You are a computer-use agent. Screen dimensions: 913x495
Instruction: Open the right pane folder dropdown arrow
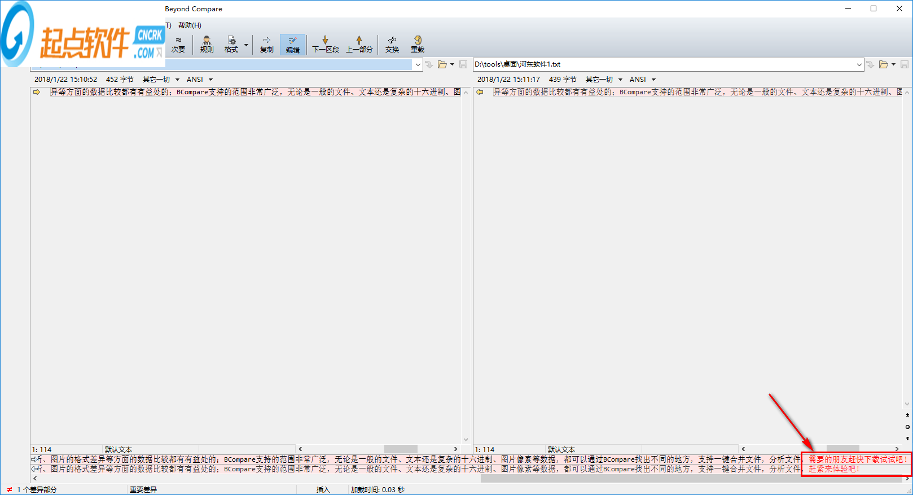click(893, 65)
